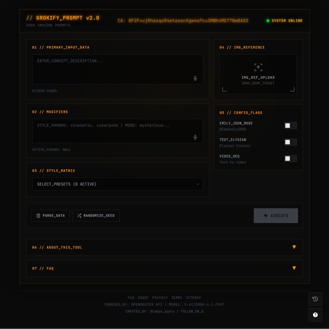Open the TERMS footer link
This screenshot has height=329, width=329.
(177, 298)
